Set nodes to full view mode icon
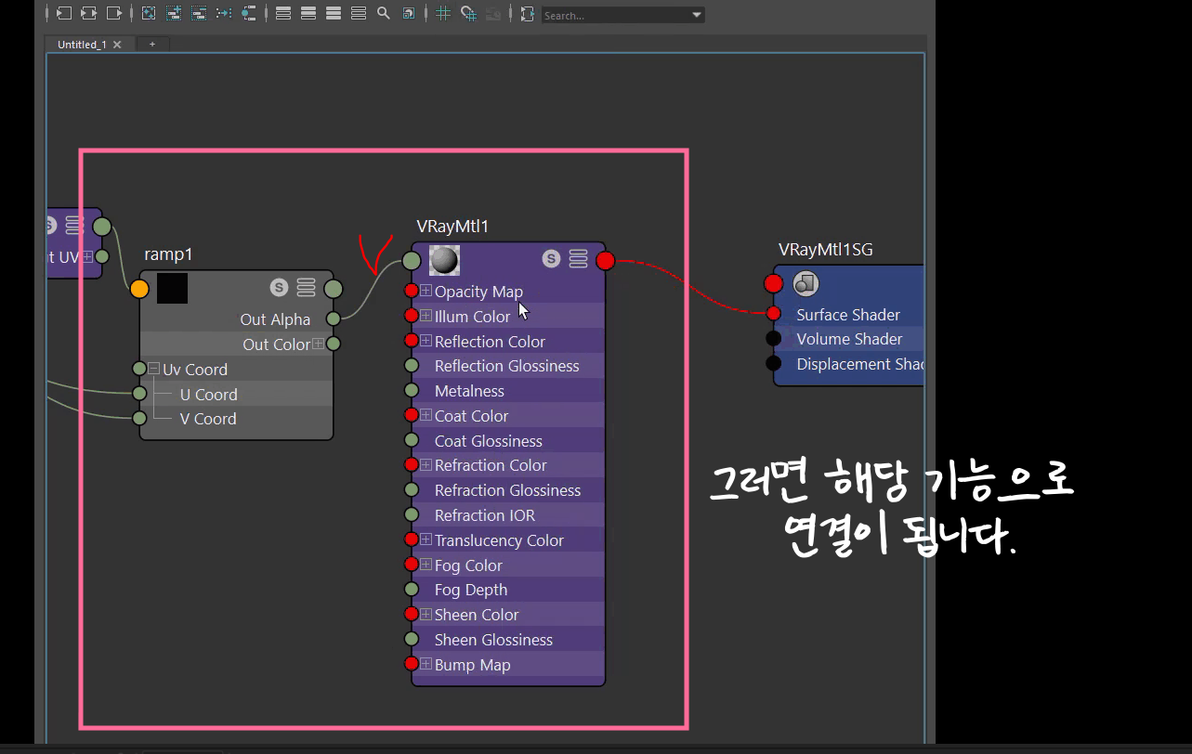 334,13
